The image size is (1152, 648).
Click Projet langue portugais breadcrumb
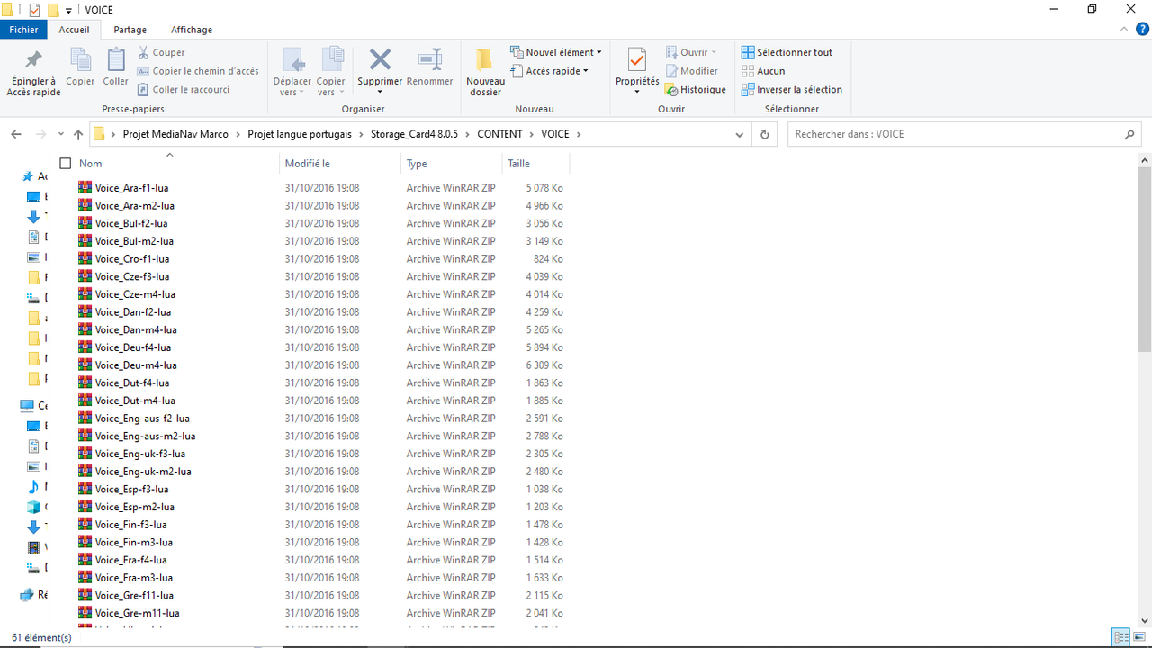(x=301, y=134)
